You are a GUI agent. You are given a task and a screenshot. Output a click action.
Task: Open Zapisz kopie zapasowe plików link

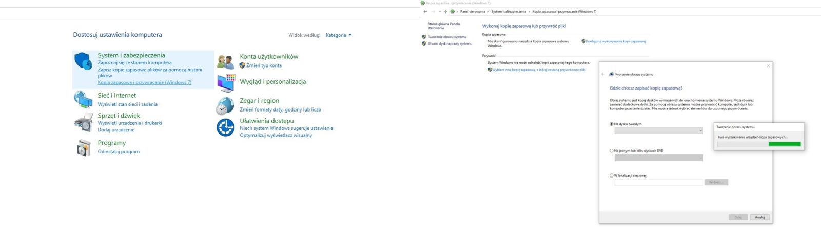pos(150,73)
